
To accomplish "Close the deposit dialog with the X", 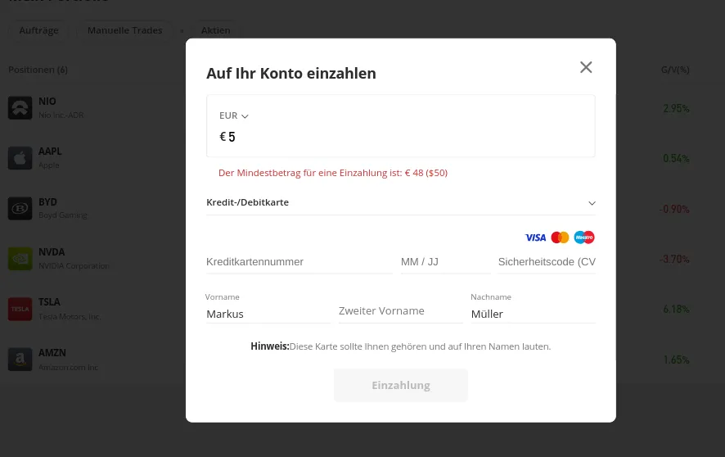I will 586,67.
